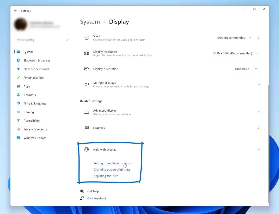279x214 pixels.
Task: Click the Multiple displays icon
Action: click(86, 84)
